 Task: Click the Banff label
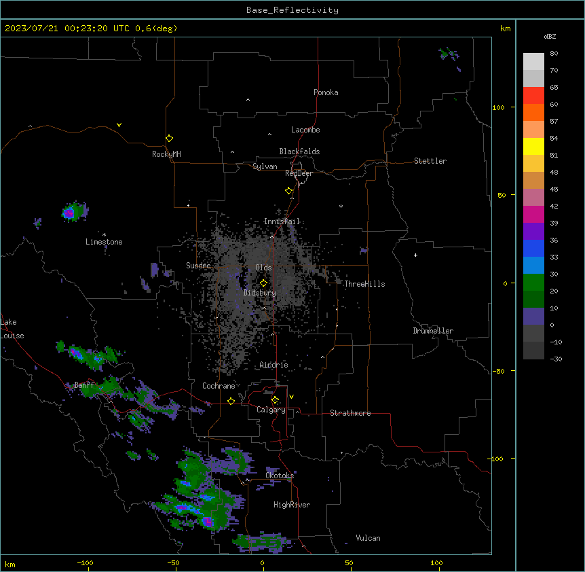click(84, 385)
